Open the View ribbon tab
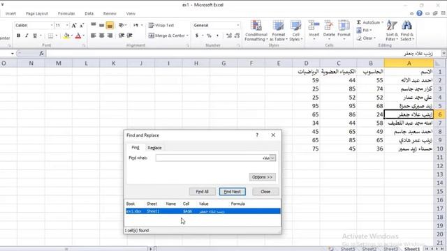The height and width of the screenshot is (251, 447). click(x=131, y=13)
